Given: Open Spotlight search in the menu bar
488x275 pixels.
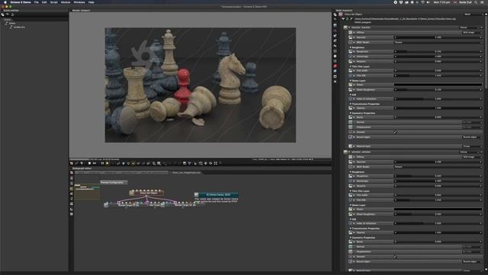Looking at the screenshot, I should (476, 2).
